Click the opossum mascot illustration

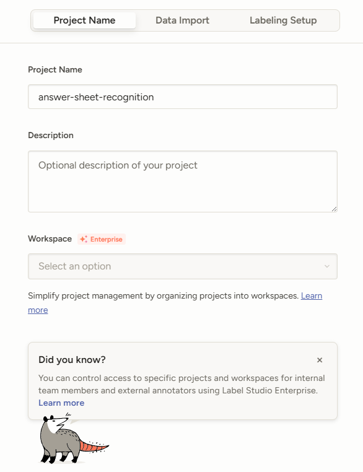[74, 439]
